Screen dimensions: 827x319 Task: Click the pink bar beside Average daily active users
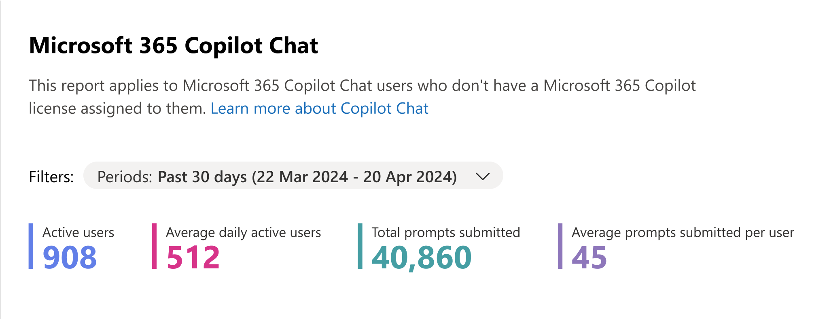[x=154, y=246]
